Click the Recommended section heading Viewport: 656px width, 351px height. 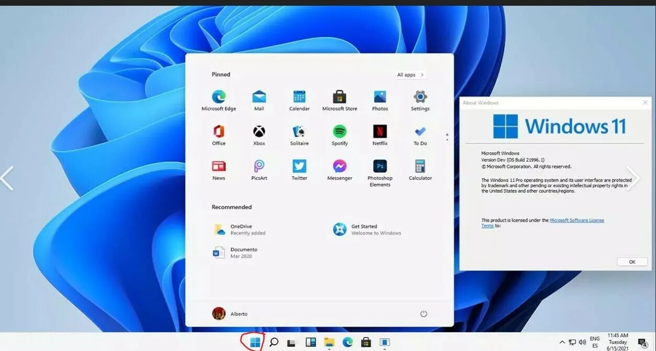(232, 207)
